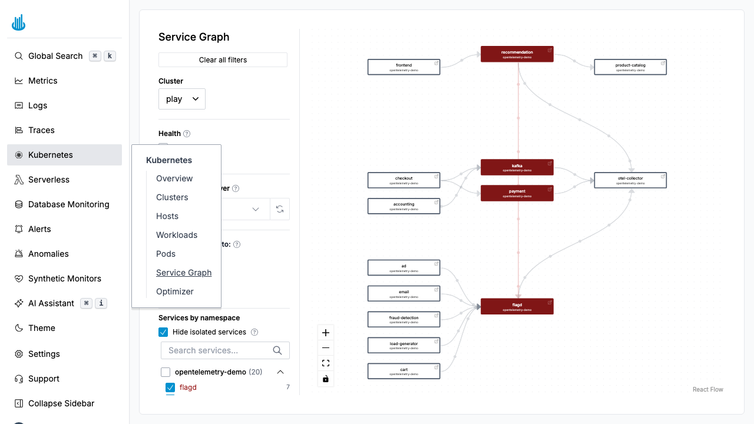Open the flagd node external link icon

[x=549, y=302]
